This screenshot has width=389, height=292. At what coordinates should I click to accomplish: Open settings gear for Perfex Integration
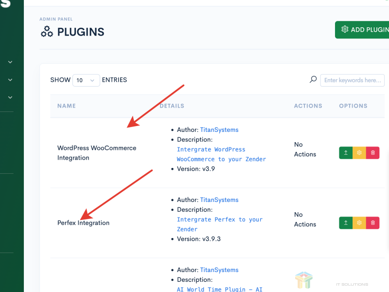(359, 223)
